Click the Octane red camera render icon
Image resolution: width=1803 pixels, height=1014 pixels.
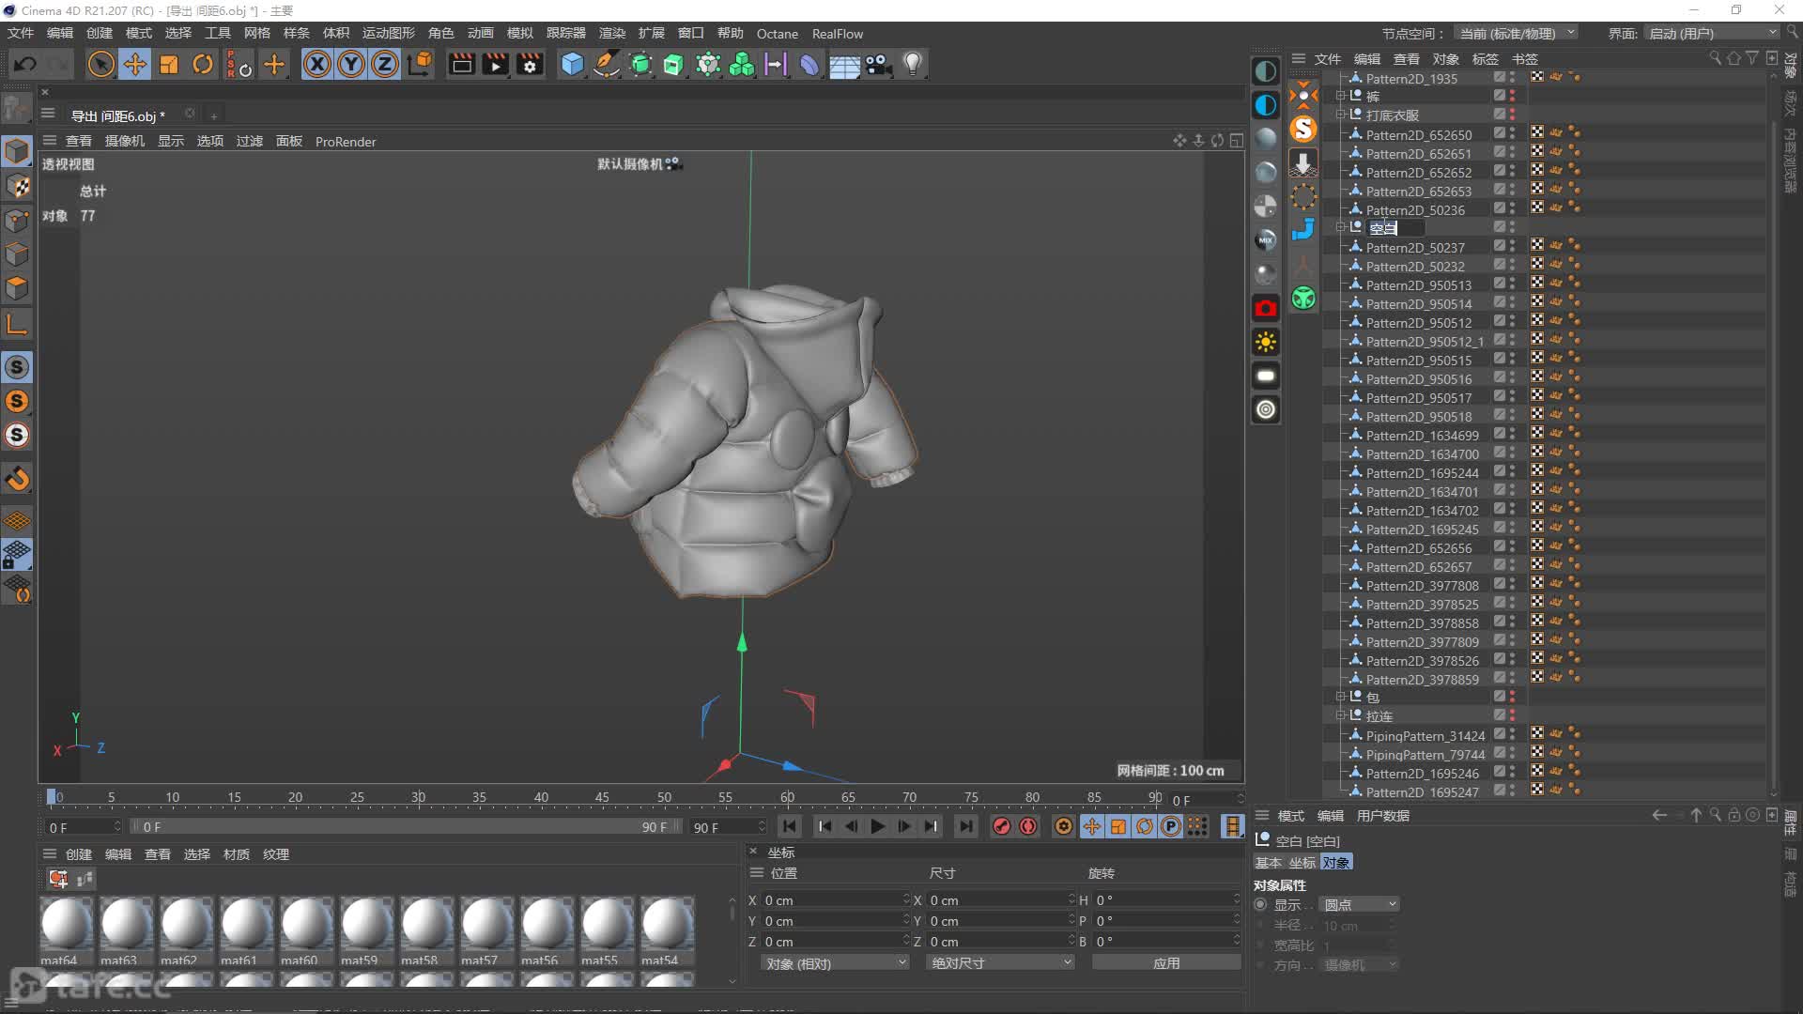coord(1266,308)
